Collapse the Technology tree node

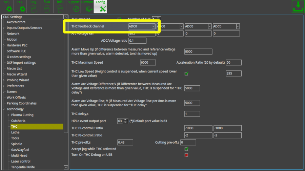click(4, 109)
